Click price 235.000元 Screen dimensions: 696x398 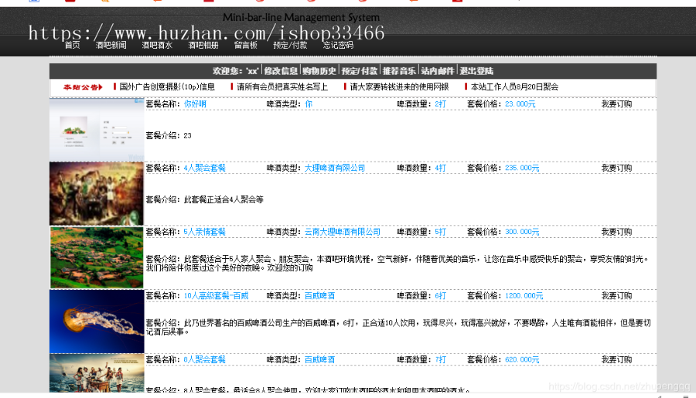point(522,168)
